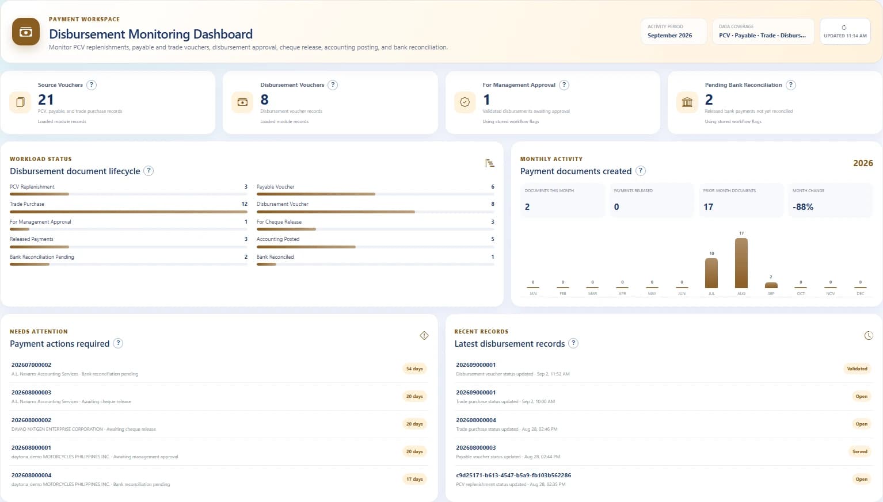Screen dimensions: 883x502
Task: Click the 54 days badge
Action: point(414,369)
